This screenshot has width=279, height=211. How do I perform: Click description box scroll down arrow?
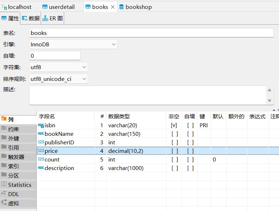click(x=270, y=101)
